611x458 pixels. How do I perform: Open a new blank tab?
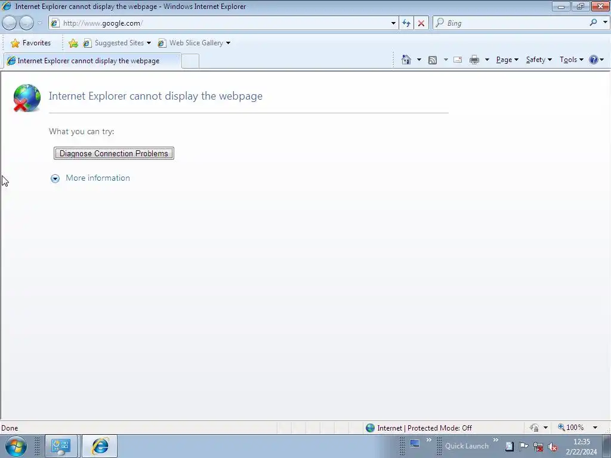(x=190, y=61)
